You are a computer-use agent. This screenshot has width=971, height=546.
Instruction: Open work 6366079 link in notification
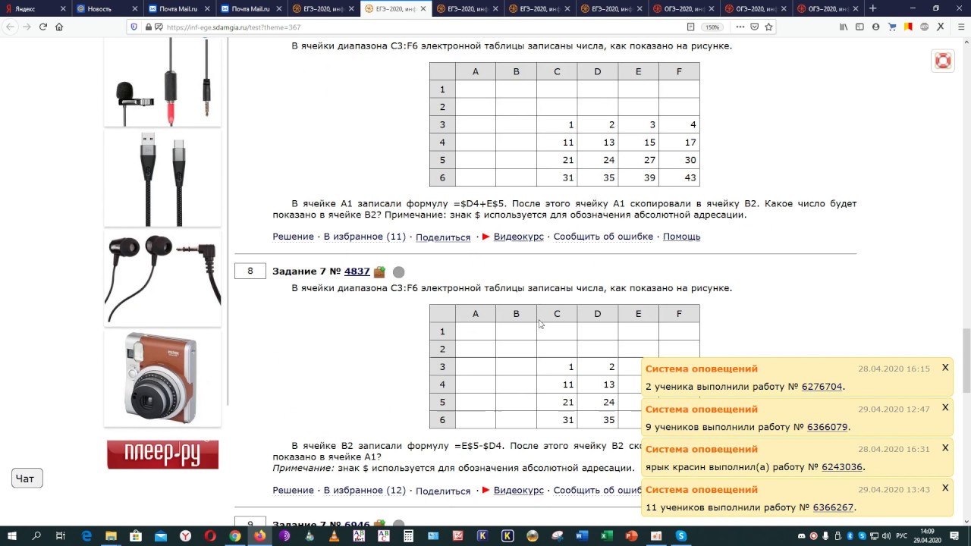tap(827, 427)
